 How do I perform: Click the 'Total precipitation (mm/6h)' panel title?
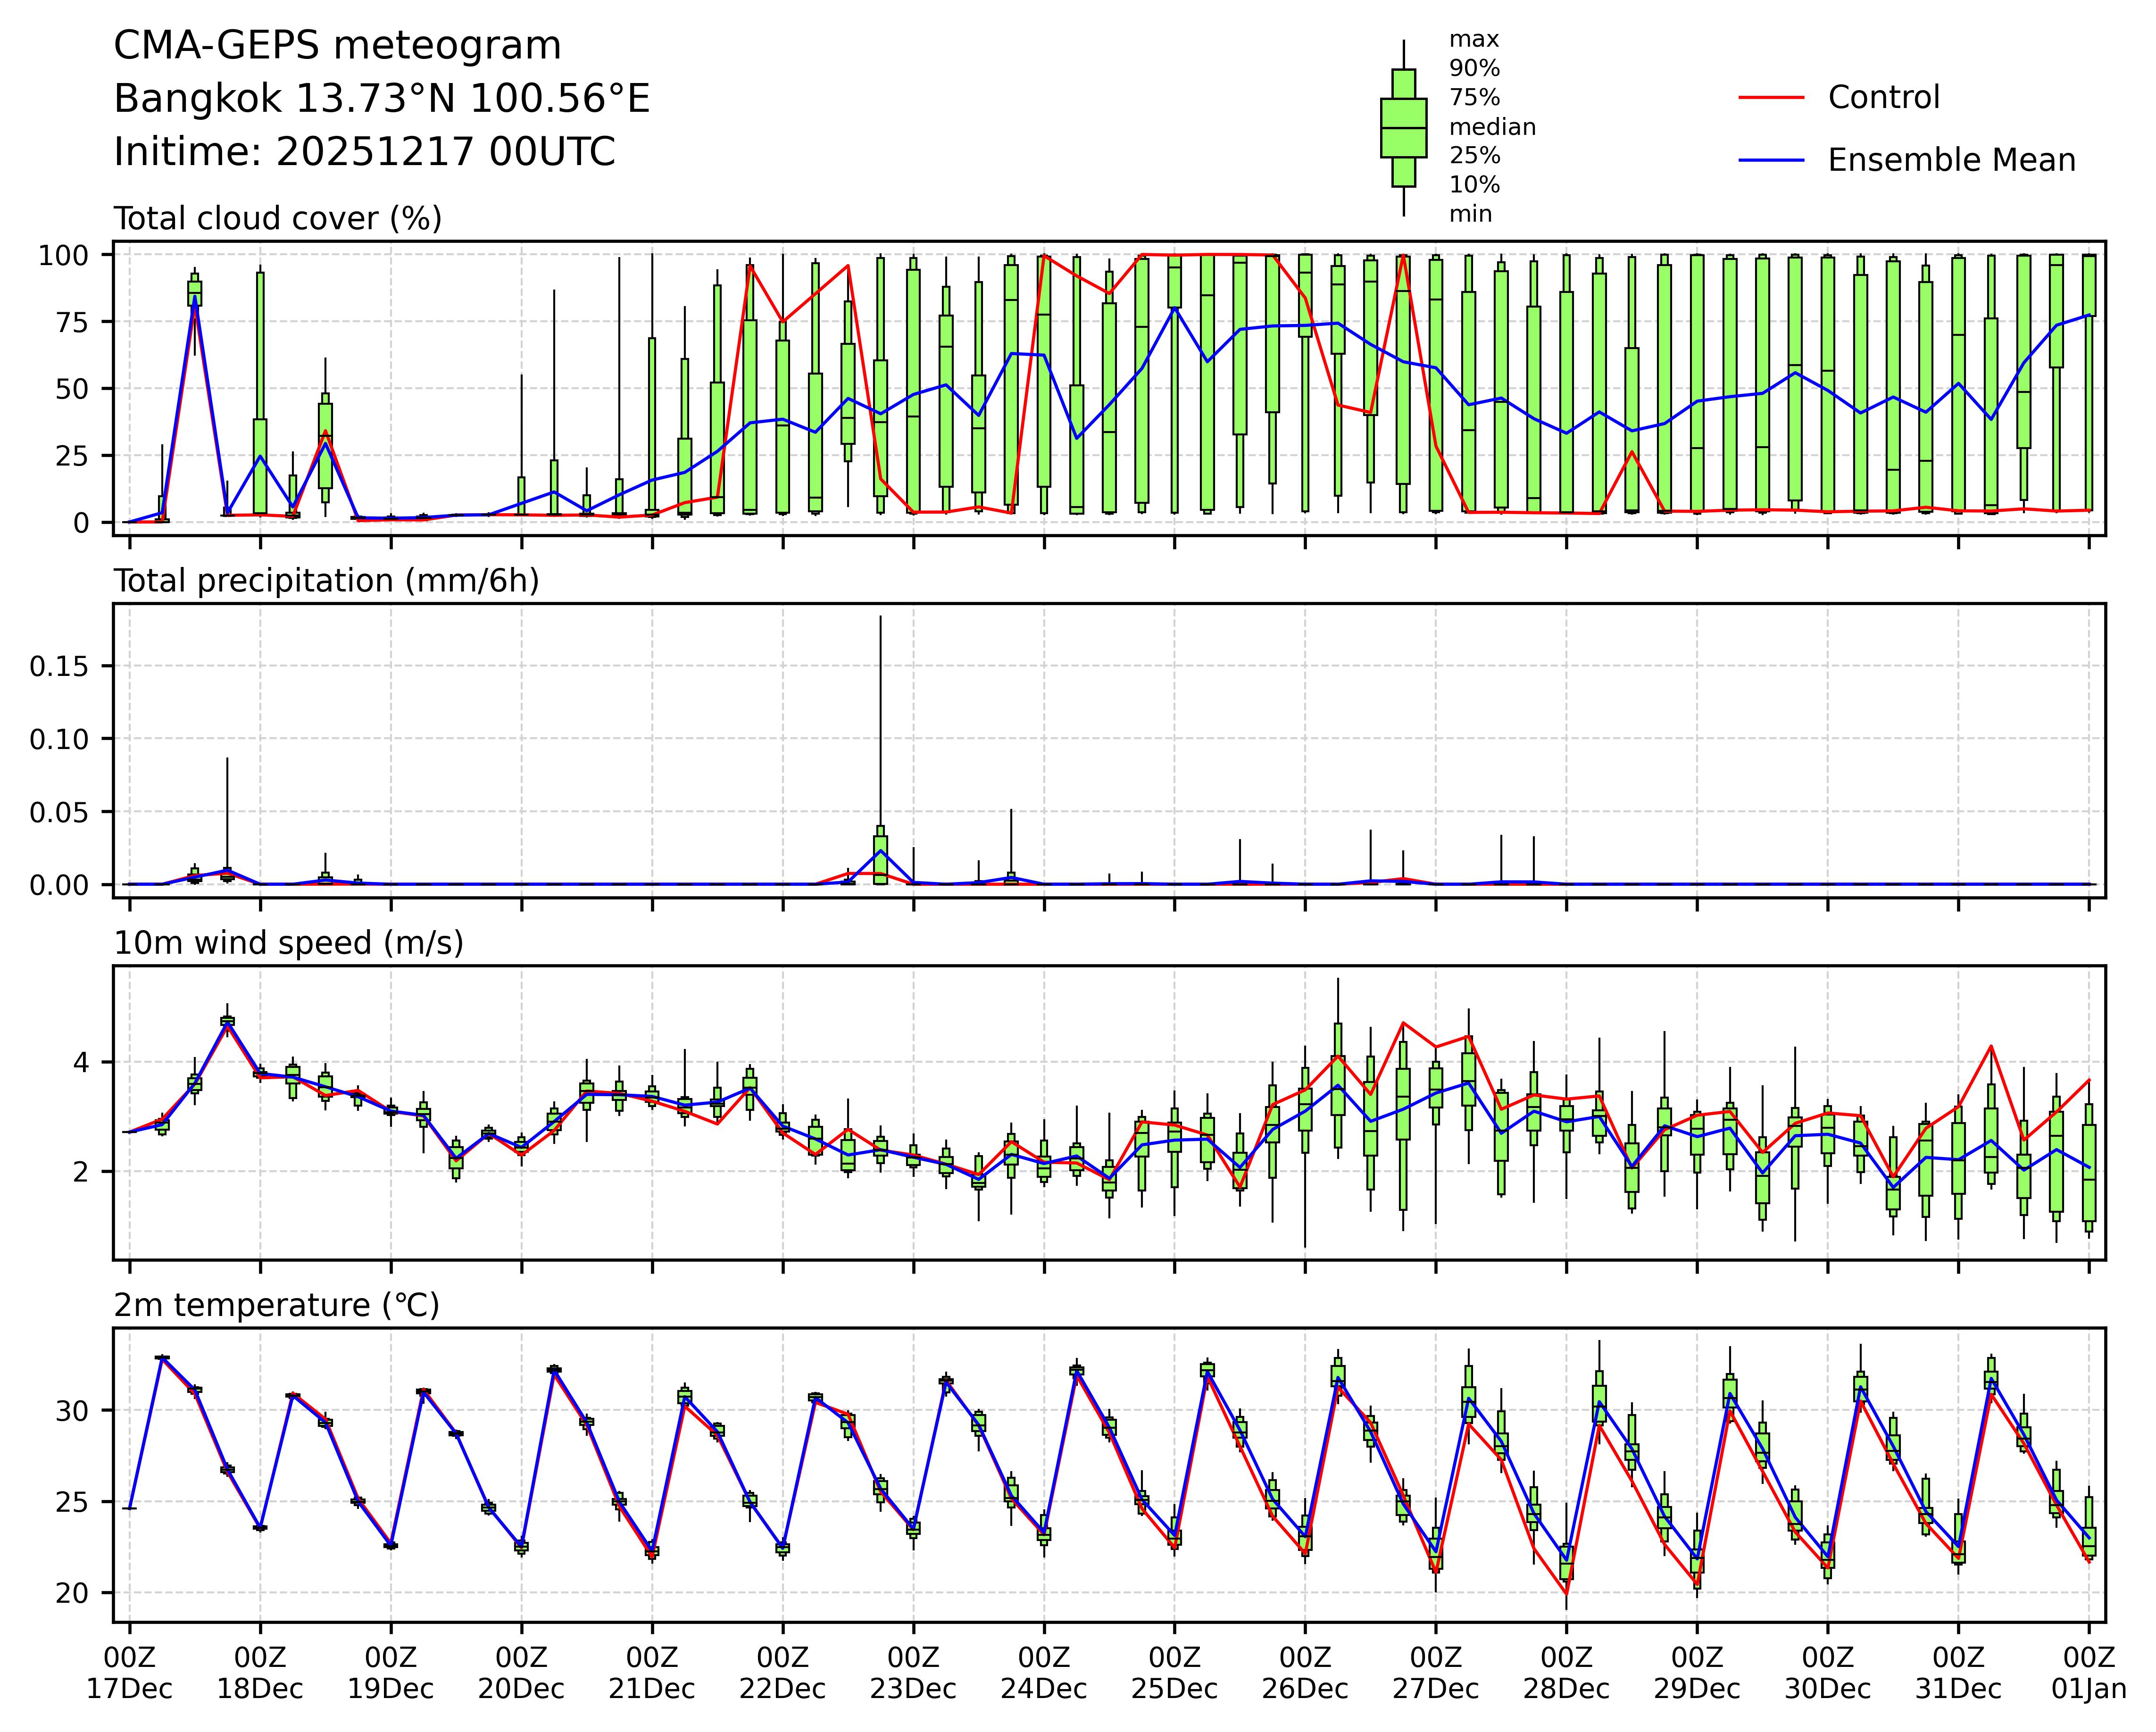[326, 581]
